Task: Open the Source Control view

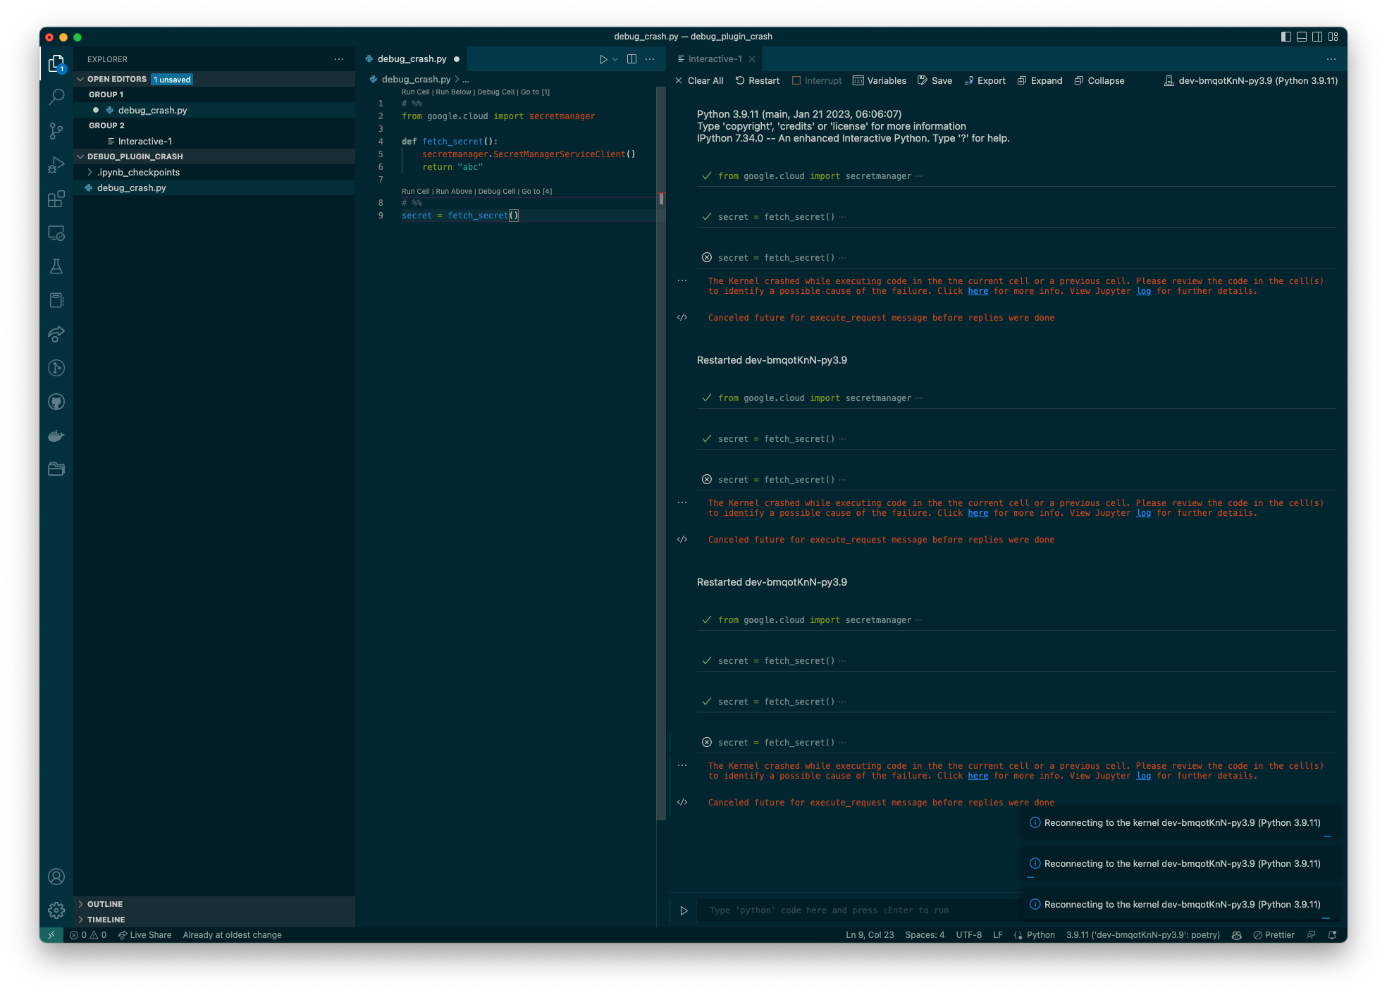Action: coord(56,131)
